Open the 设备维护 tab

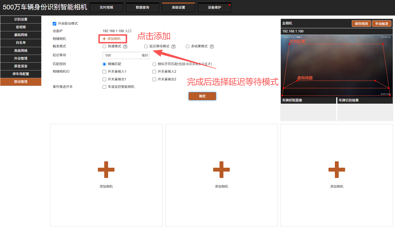pos(215,7)
